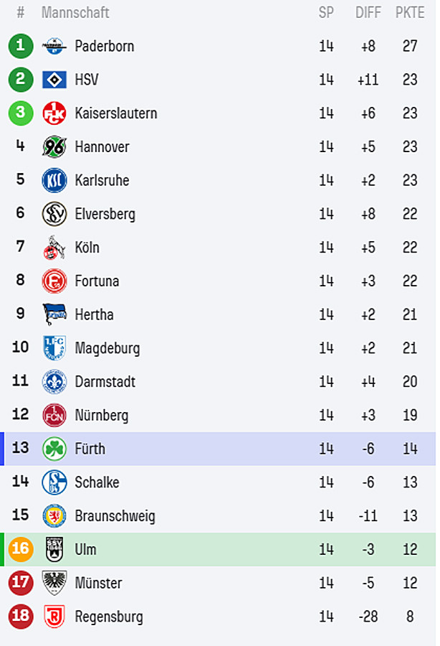Click the Braunschweig team name

pos(115,516)
